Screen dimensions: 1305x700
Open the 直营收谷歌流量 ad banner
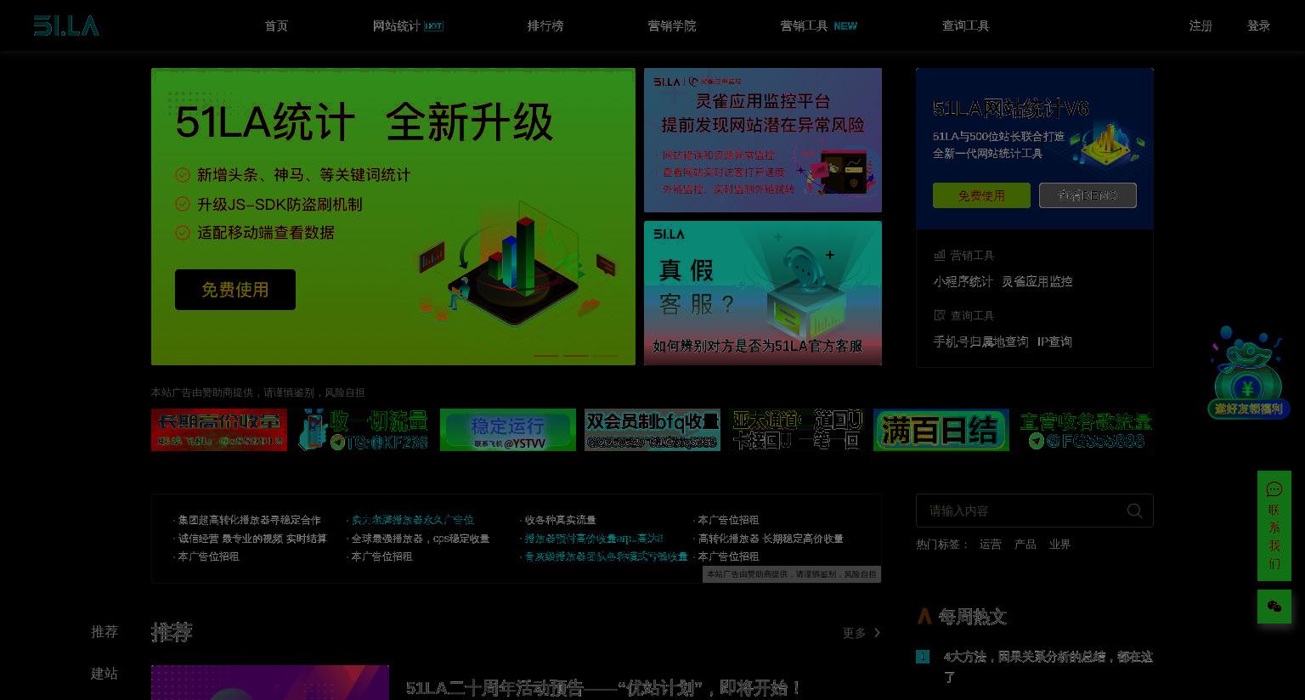tap(1086, 430)
